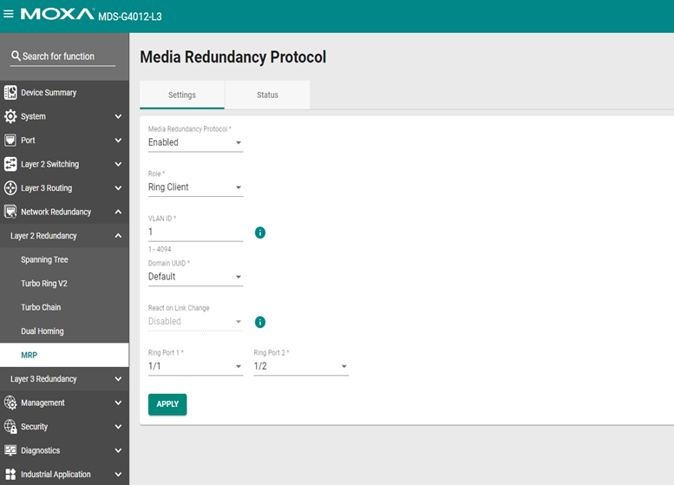Collapse Layer 2 Redundancy chevron
This screenshot has height=485, width=674.
(118, 236)
